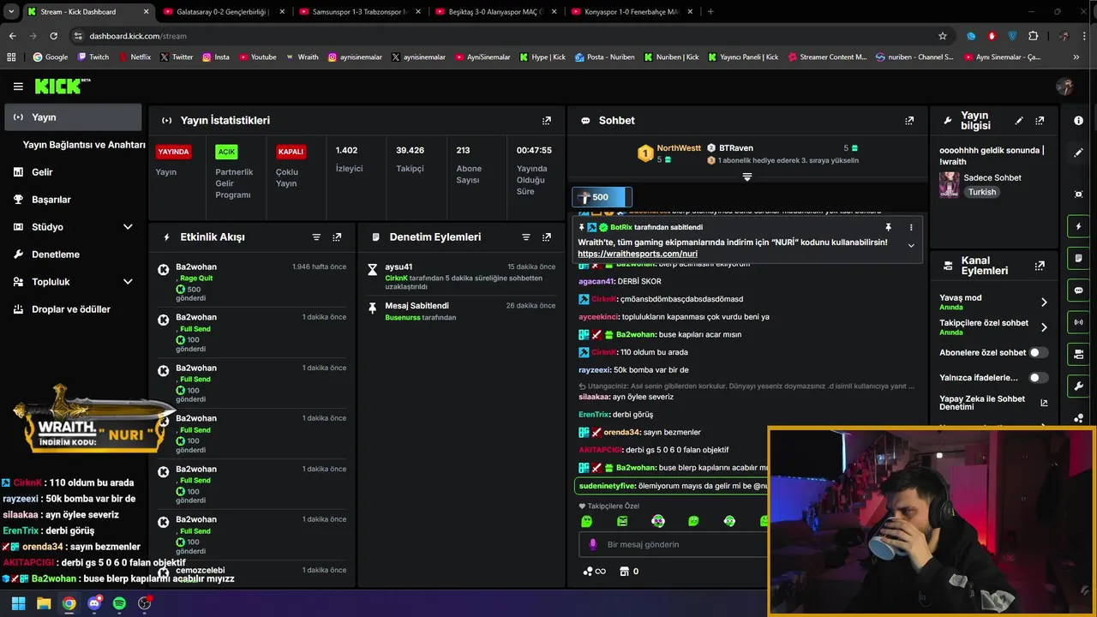Open File Explorer from taskbar
This screenshot has height=617, width=1097.
coord(44,603)
